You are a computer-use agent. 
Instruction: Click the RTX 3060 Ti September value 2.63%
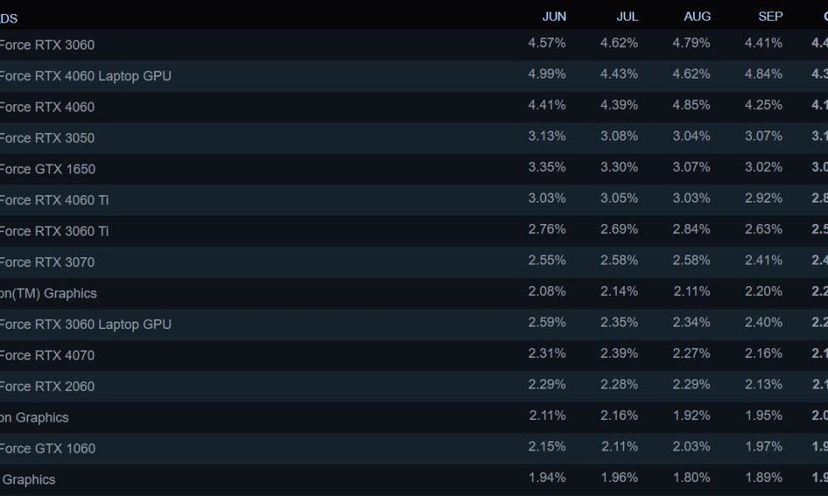[763, 229]
